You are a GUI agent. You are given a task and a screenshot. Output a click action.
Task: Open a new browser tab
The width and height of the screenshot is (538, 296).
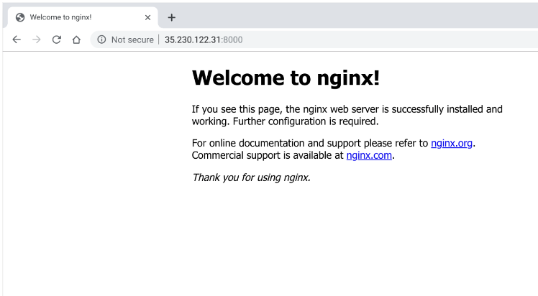point(172,17)
